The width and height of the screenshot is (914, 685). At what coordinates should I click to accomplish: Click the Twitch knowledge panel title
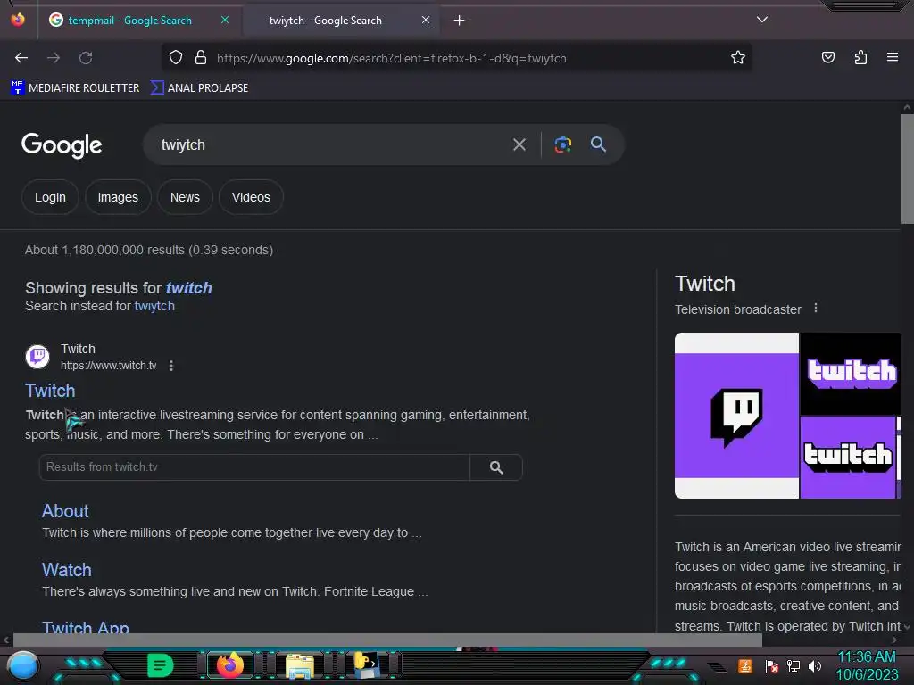click(x=705, y=284)
